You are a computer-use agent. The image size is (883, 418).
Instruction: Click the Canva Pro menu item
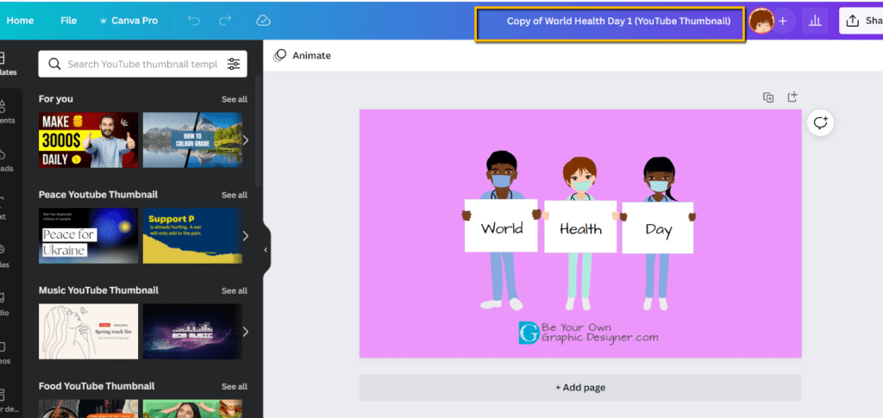point(128,21)
